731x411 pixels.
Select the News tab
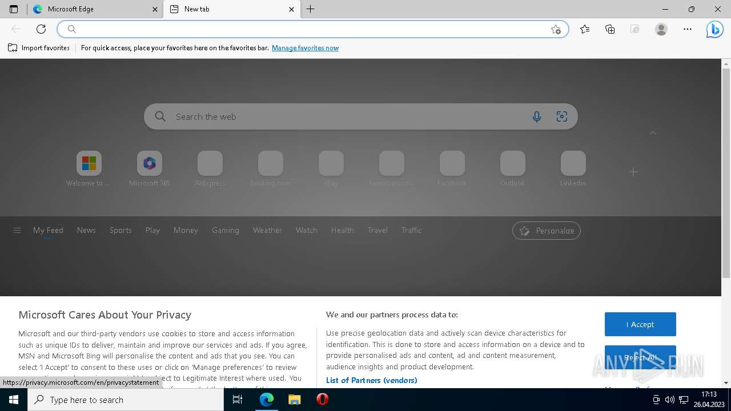click(x=86, y=230)
